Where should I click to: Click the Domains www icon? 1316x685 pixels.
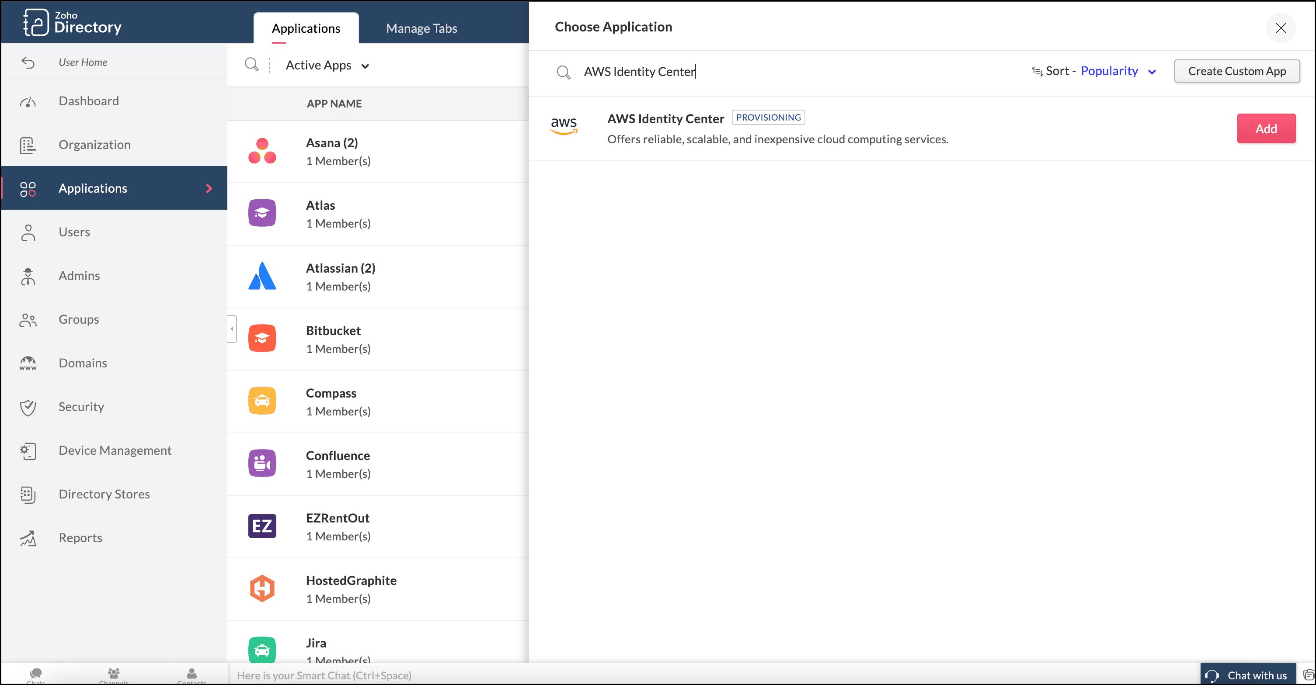[x=28, y=363]
